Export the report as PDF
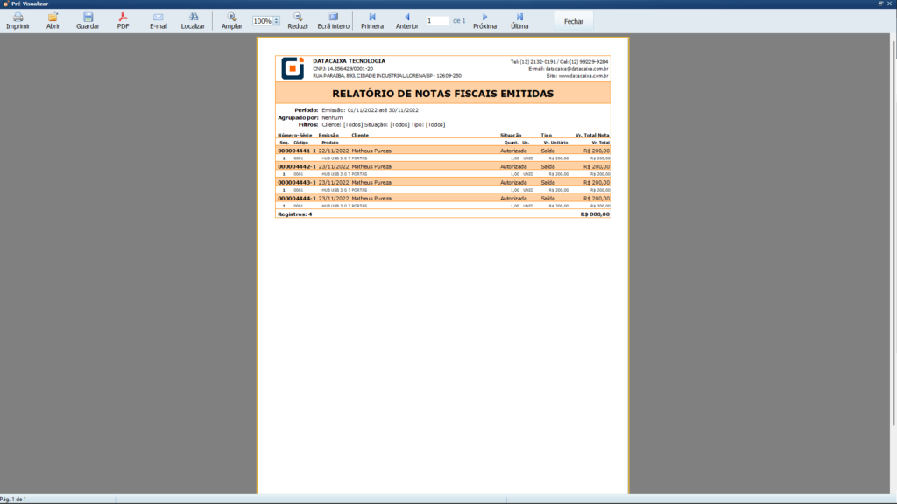 [x=124, y=17]
